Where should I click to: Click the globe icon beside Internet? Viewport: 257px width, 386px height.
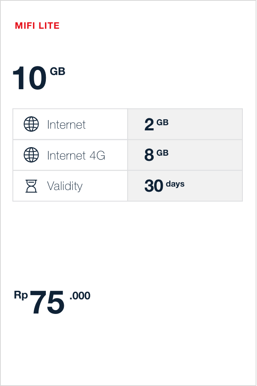[x=31, y=124]
